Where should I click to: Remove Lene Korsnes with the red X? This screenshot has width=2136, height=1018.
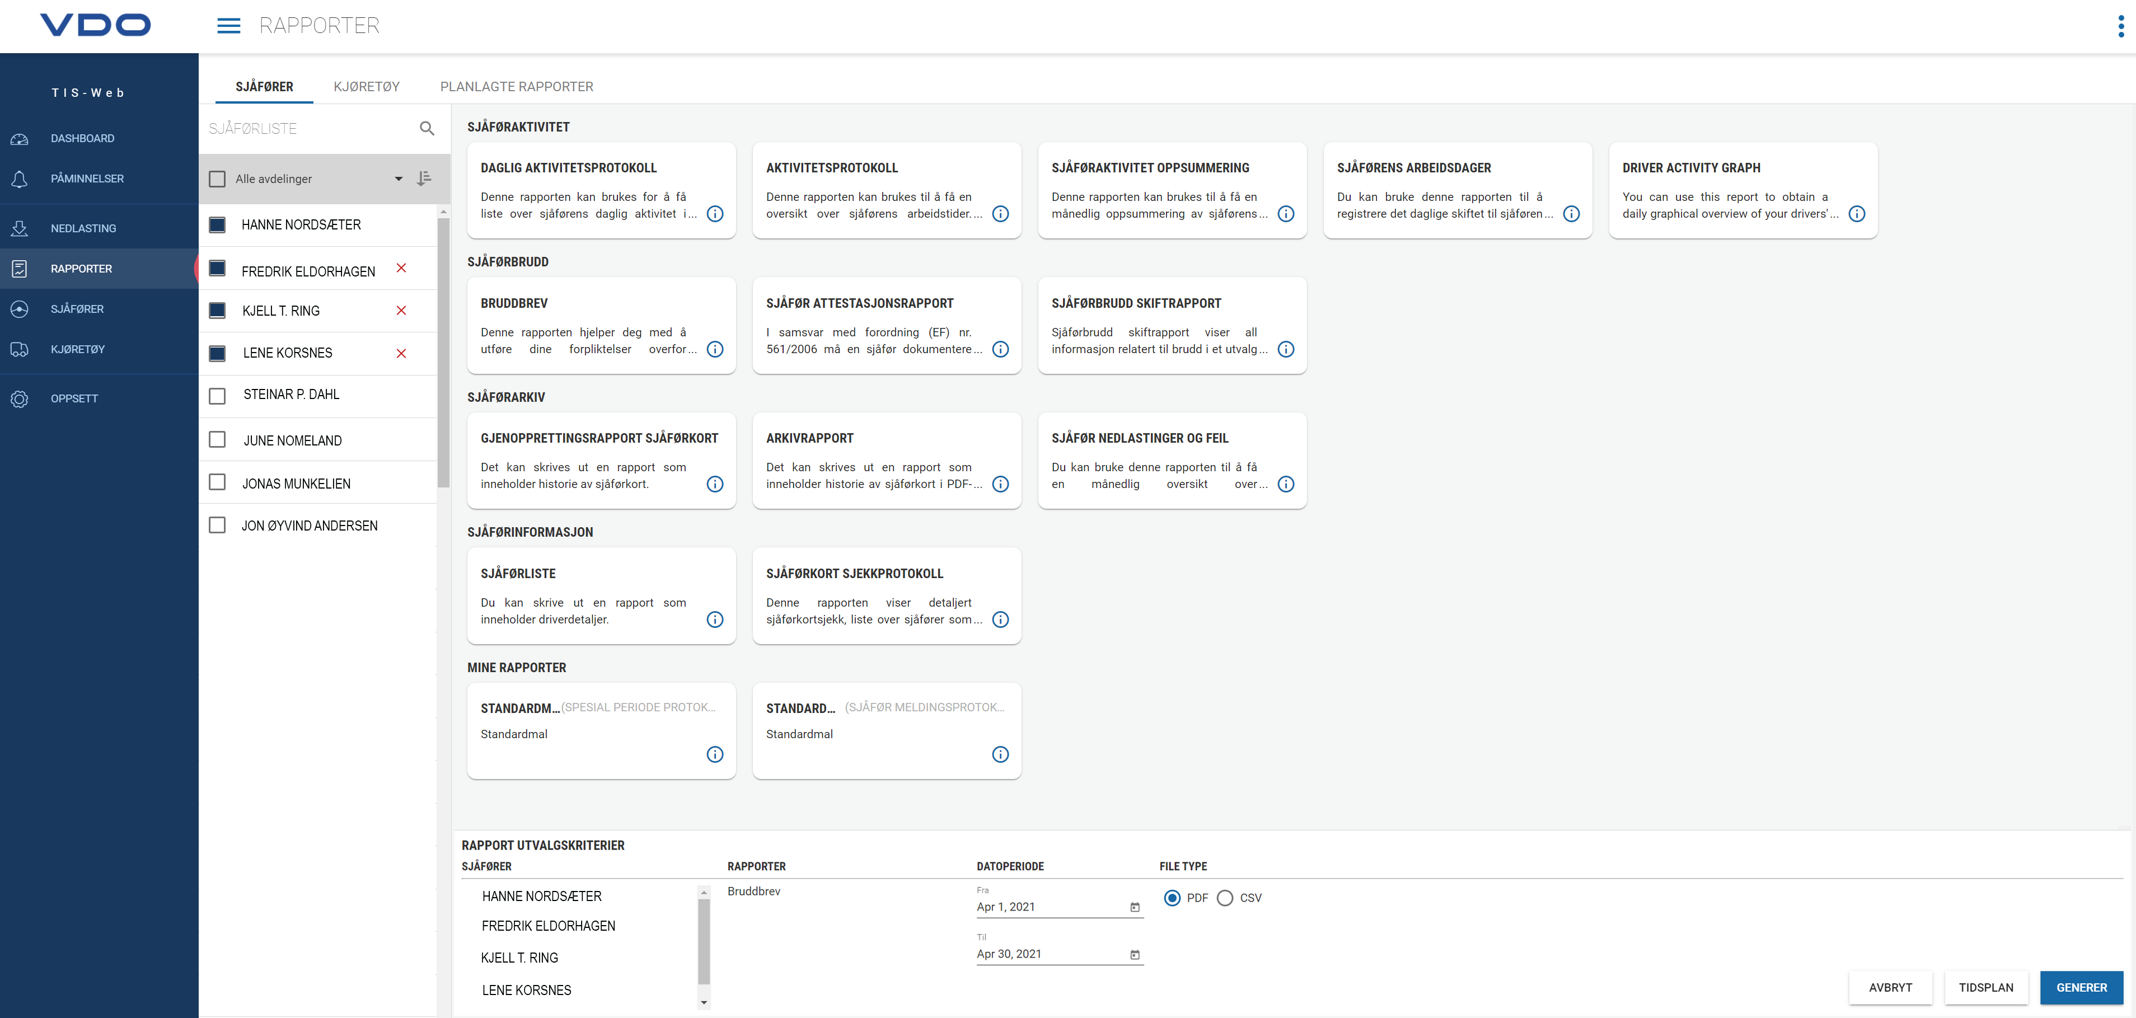click(x=401, y=353)
